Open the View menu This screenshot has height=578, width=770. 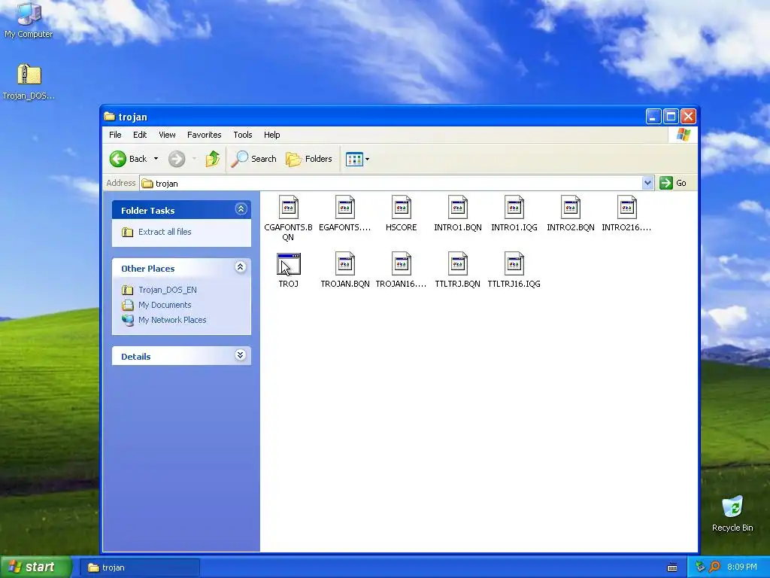tap(167, 135)
